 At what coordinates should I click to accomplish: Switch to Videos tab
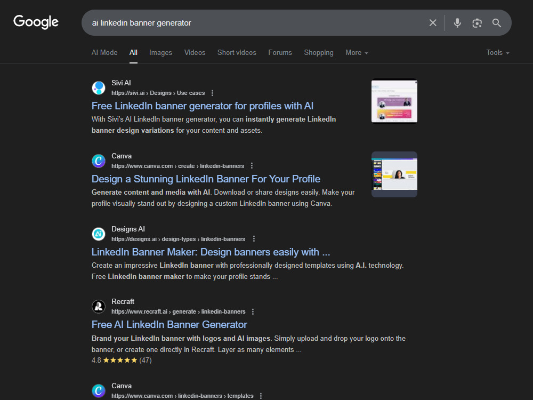pos(195,53)
